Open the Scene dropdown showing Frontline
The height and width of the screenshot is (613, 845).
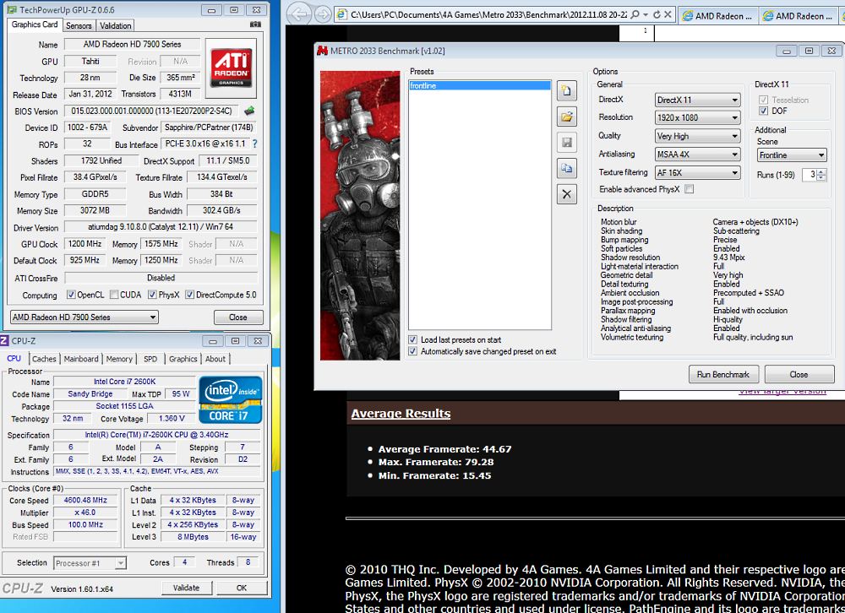(792, 155)
